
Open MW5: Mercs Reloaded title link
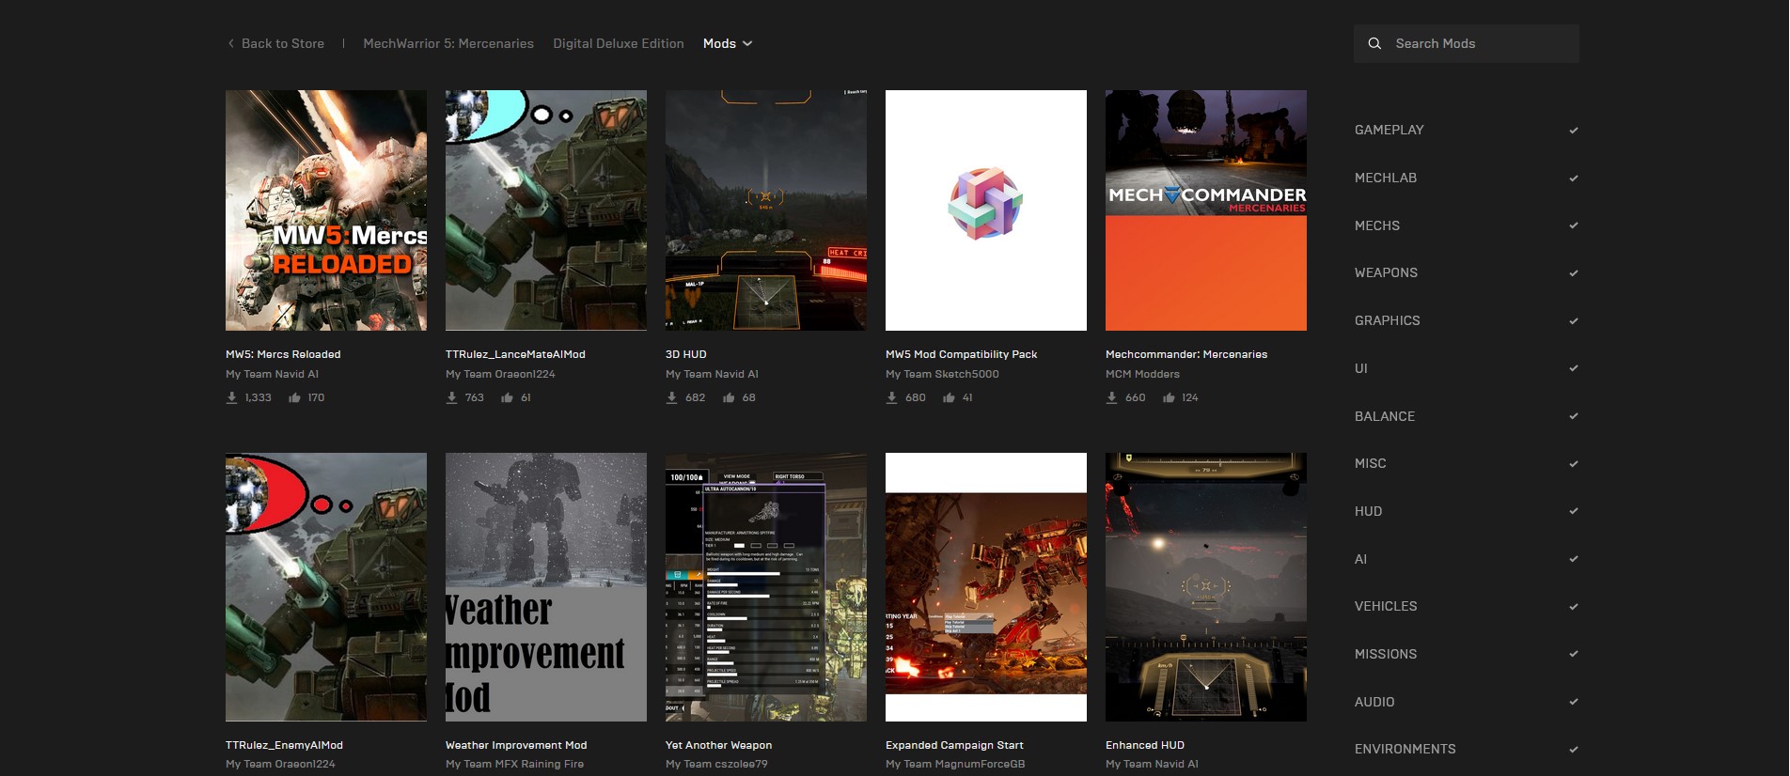tap(283, 354)
